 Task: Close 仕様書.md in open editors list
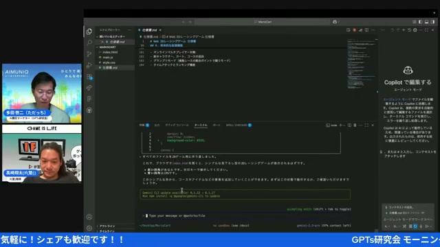102,42
